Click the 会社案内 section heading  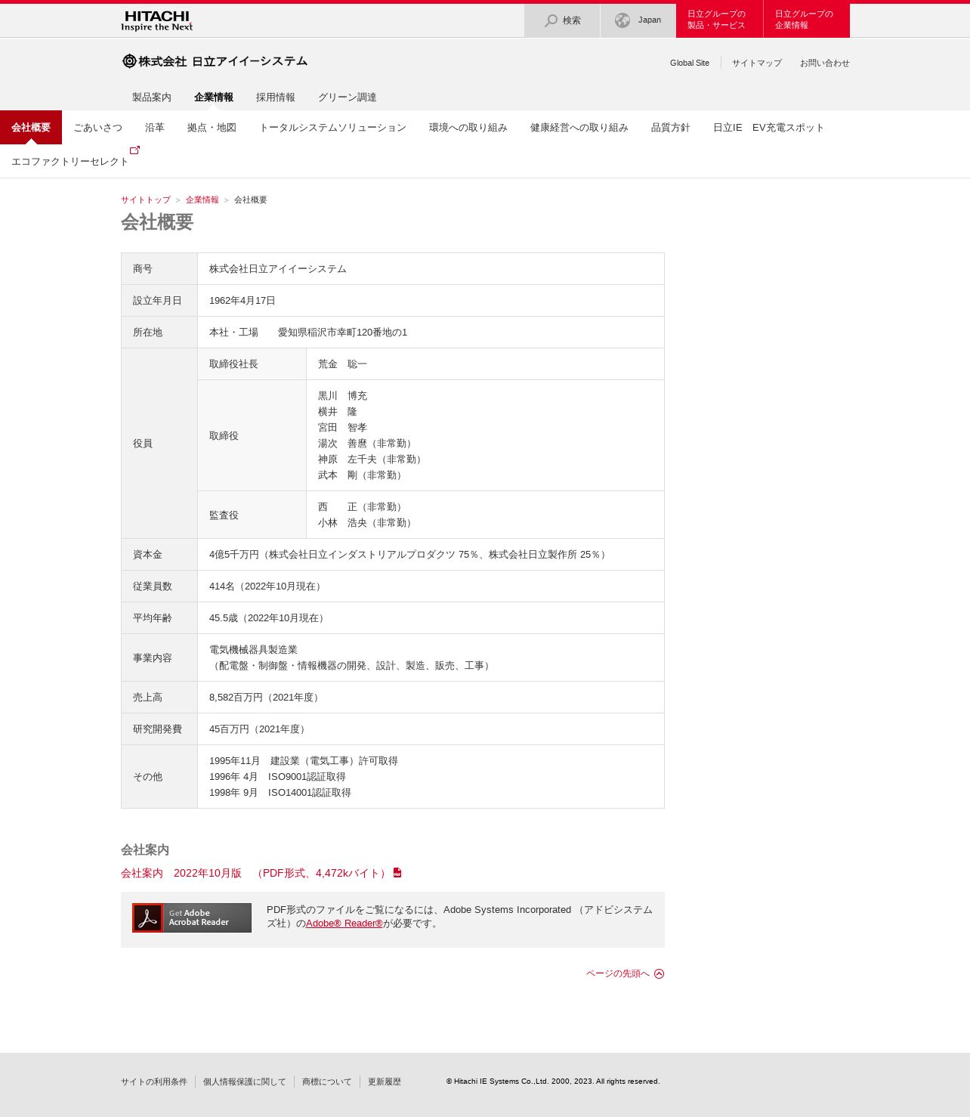[x=145, y=850]
